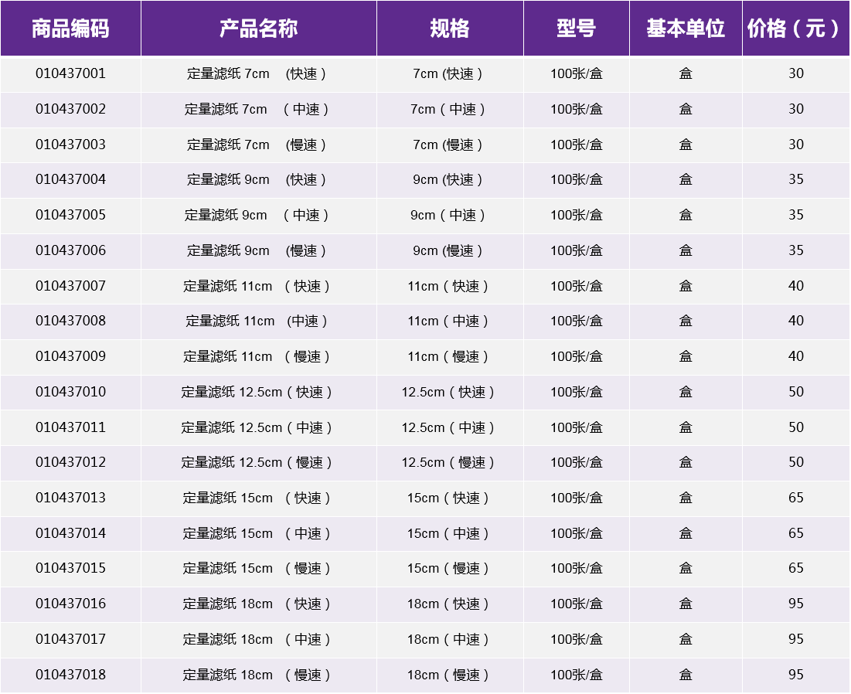Click unit 盒 in row 010437014

click(x=686, y=532)
